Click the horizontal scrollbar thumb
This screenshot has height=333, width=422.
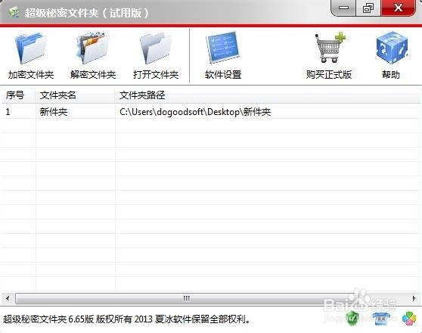pos(187,298)
